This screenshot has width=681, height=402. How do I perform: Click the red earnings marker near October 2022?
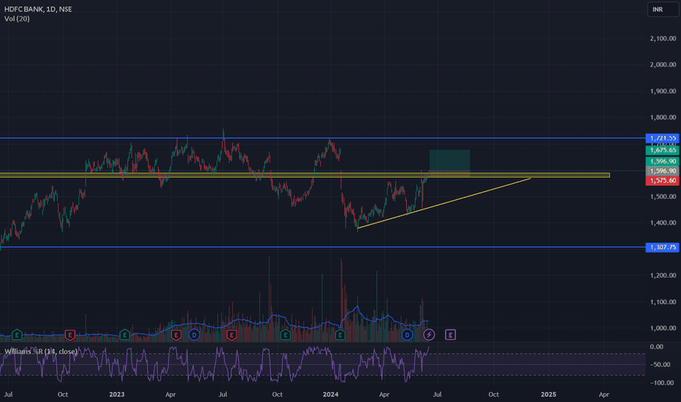[x=70, y=335]
